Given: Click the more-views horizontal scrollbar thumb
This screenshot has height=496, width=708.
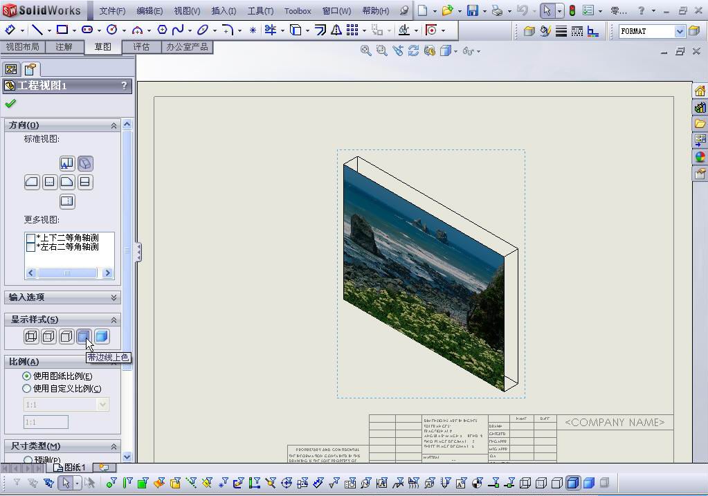Looking at the screenshot, I should click(67, 273).
